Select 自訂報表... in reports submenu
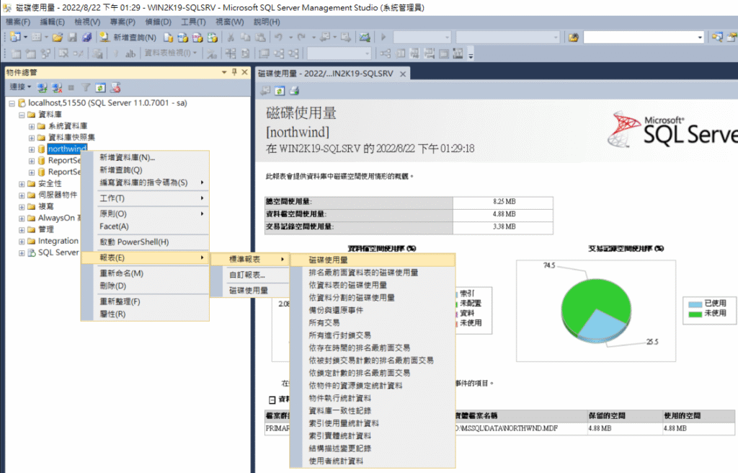This screenshot has height=473, width=738. [250, 275]
